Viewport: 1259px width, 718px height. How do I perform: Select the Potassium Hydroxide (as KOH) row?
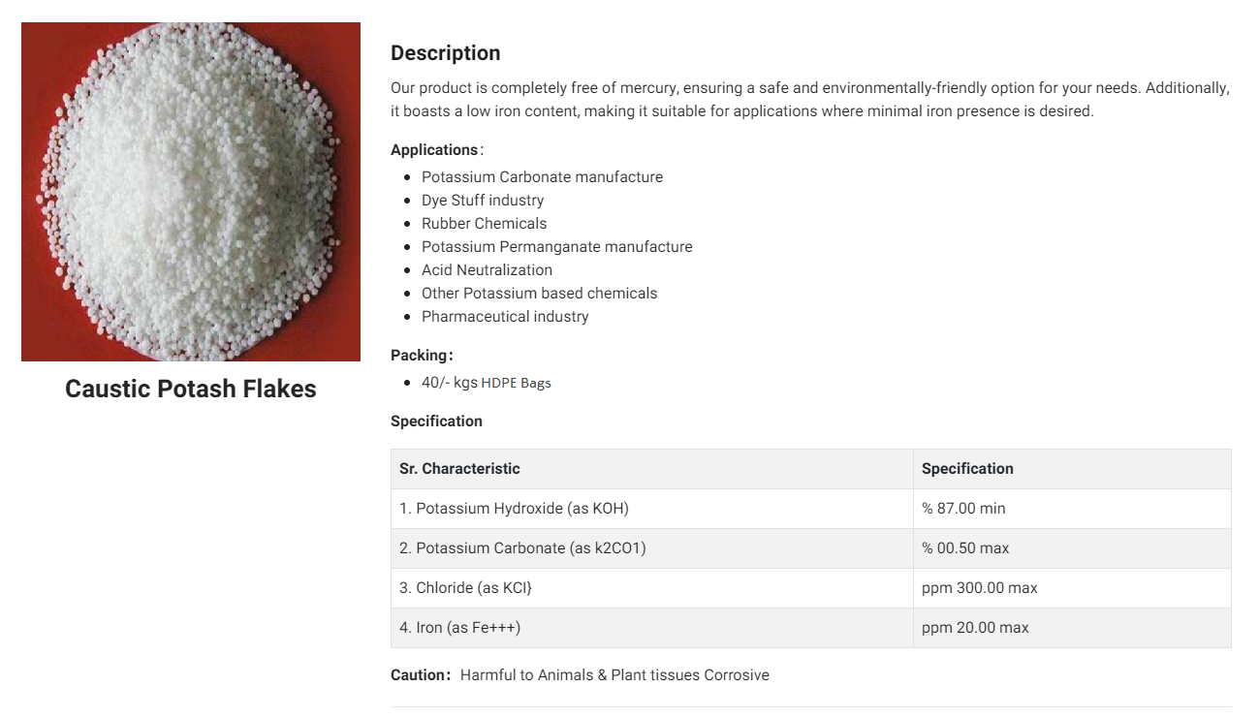[811, 509]
